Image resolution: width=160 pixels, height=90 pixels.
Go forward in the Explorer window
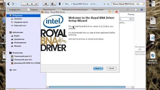click(x=13, y=4)
